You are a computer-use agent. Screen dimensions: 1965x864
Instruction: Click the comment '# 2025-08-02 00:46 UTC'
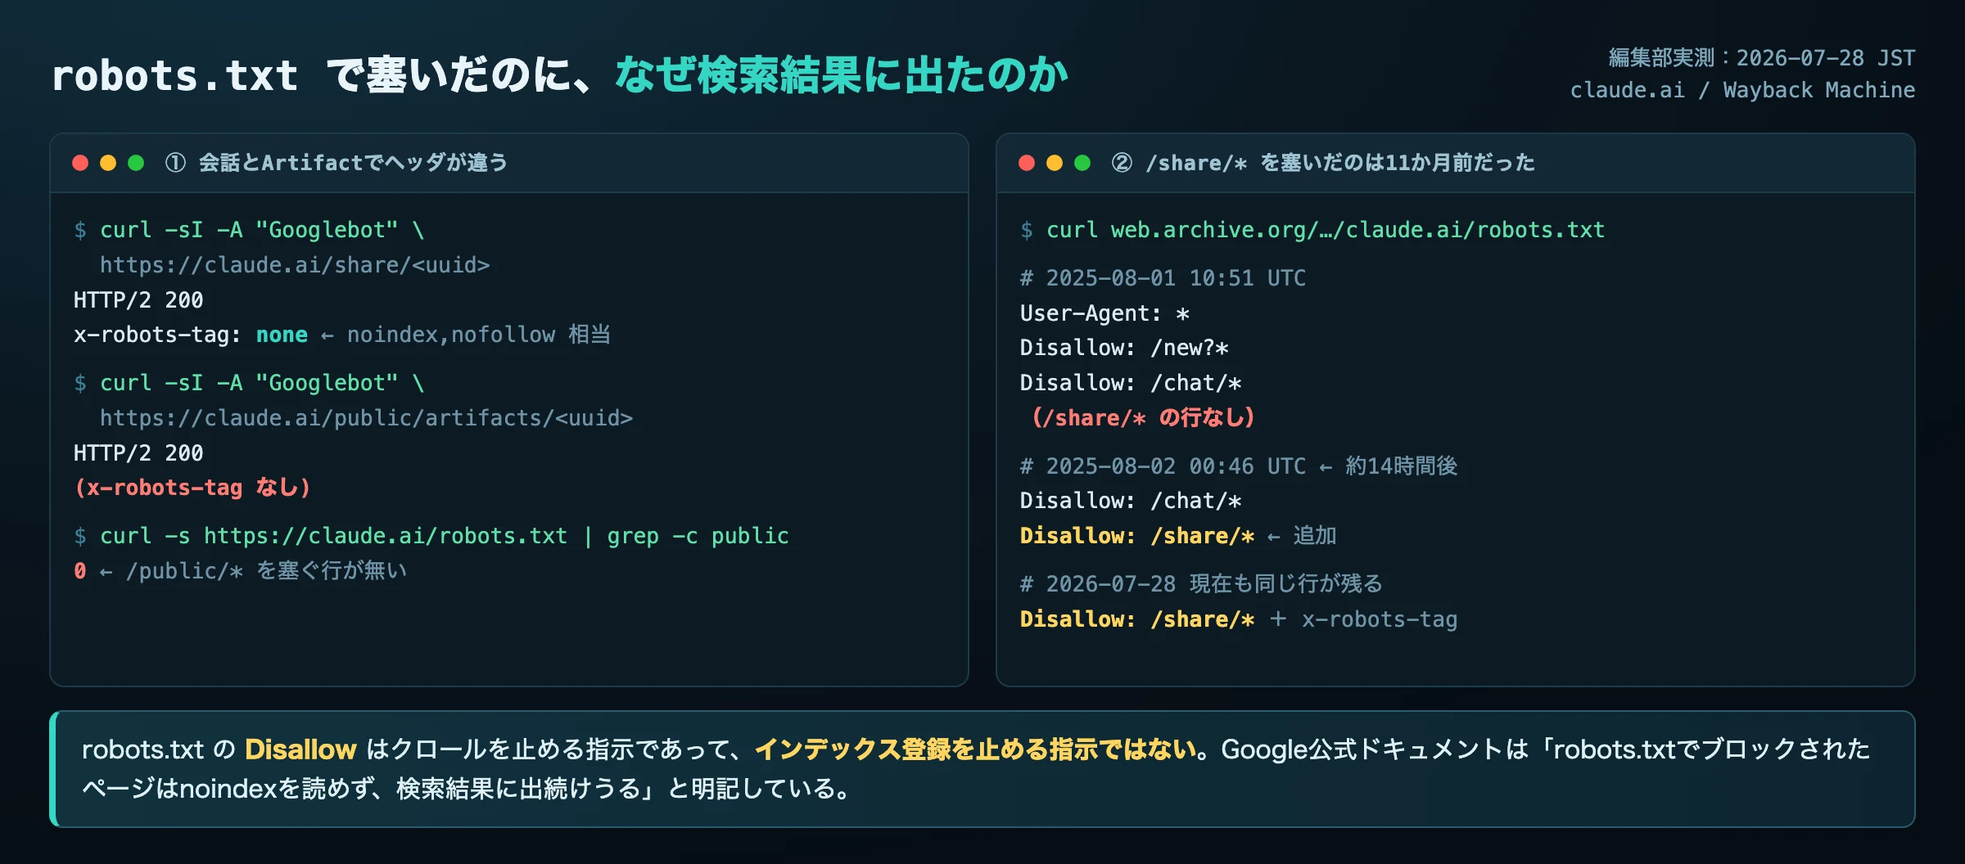(1163, 466)
